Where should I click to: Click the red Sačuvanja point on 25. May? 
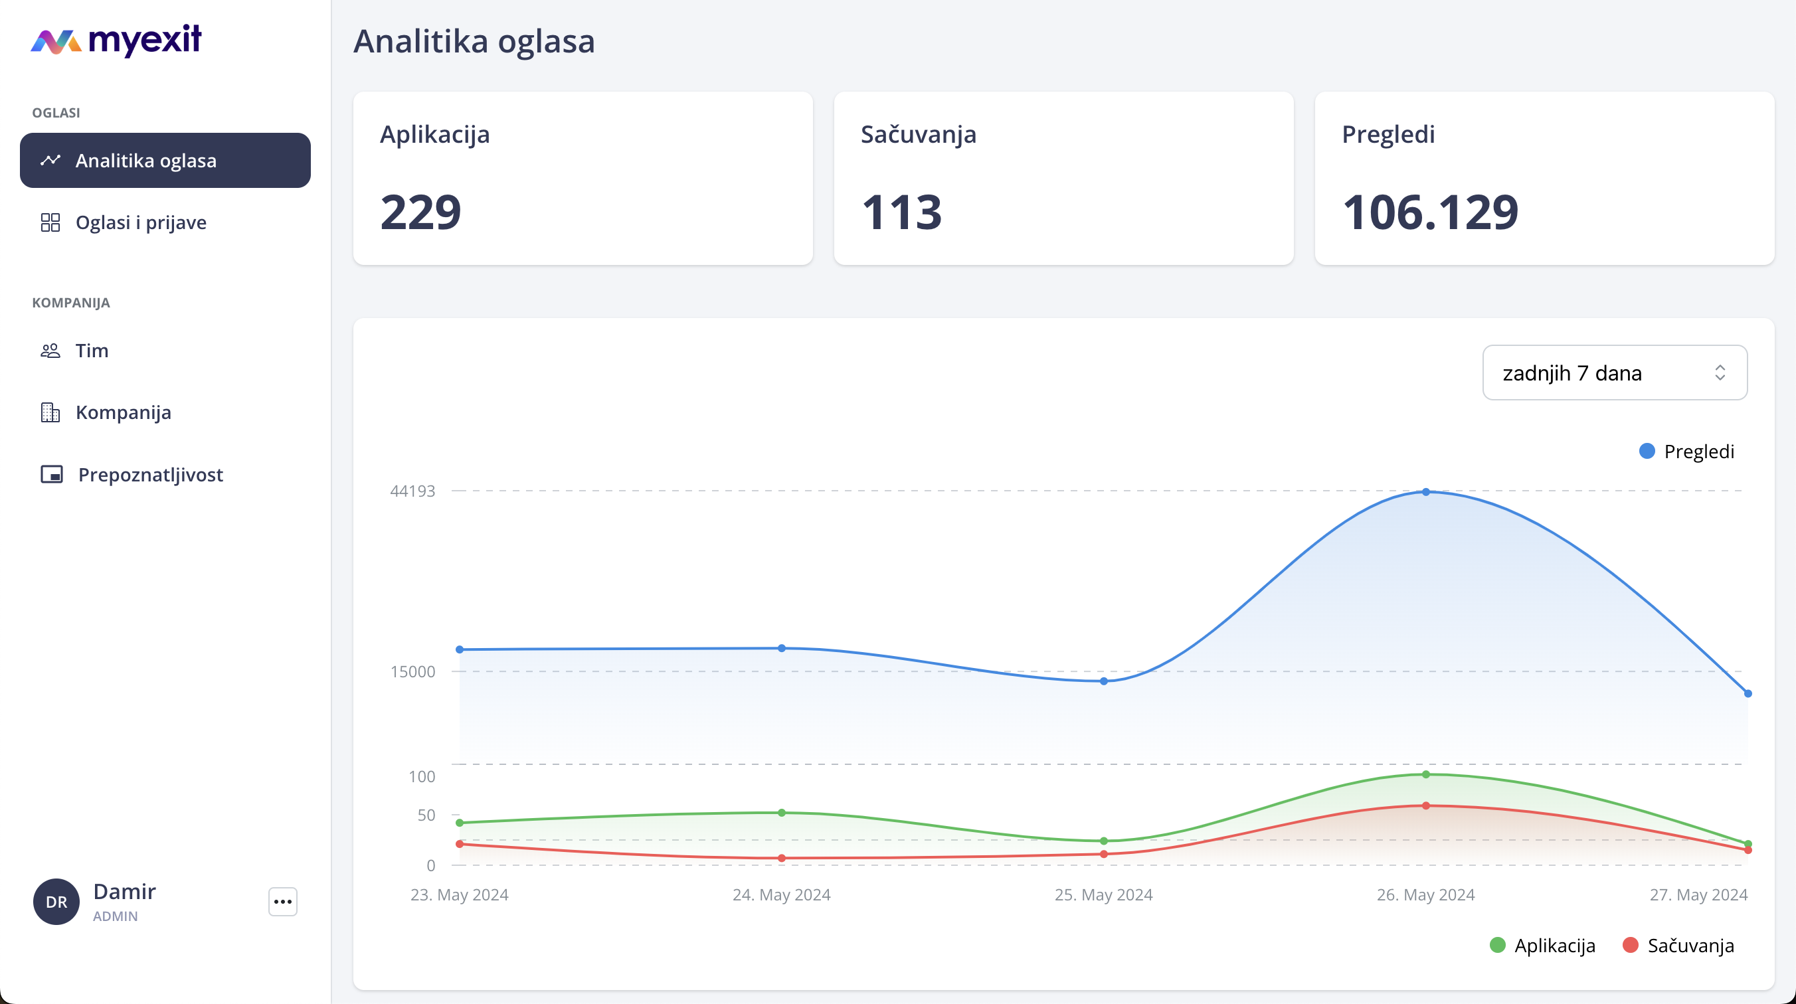(1104, 854)
